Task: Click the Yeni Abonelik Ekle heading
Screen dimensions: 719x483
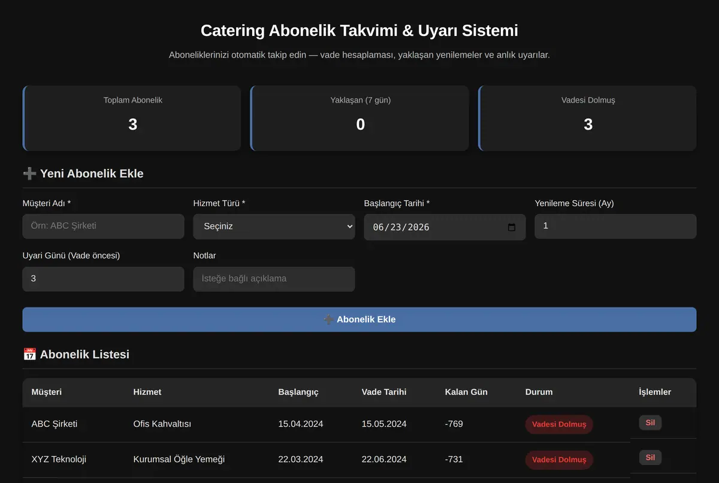Action: point(83,174)
